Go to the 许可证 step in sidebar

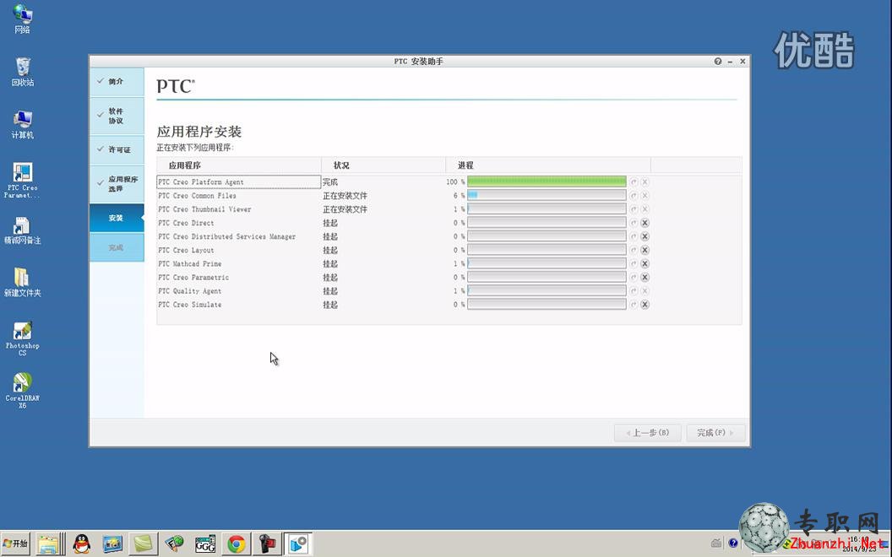tap(117, 149)
